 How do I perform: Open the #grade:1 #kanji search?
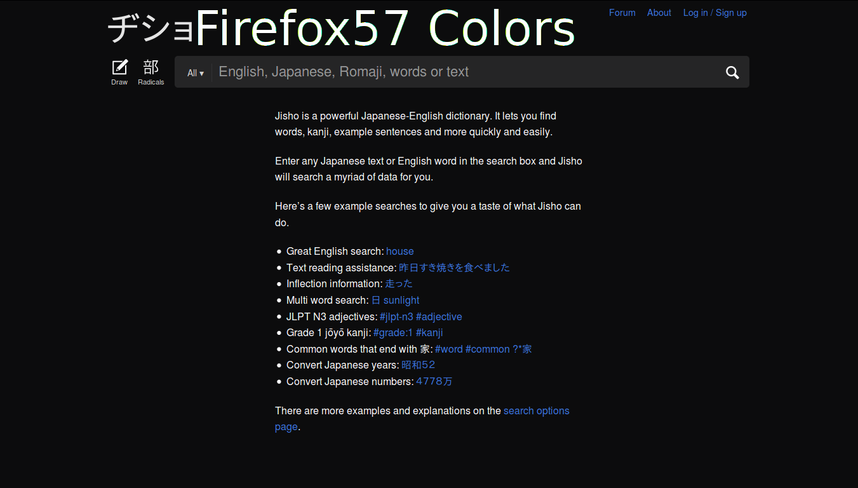pyautogui.click(x=408, y=333)
